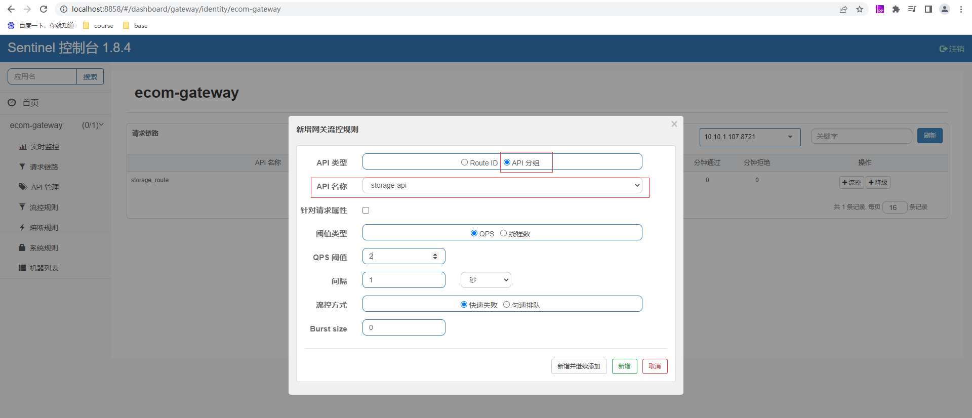Image resolution: width=972 pixels, height=418 pixels.
Task: Click the 搜索 button
Action: [90, 76]
